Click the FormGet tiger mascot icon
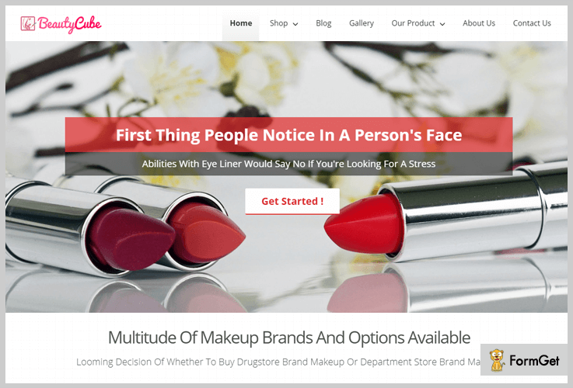This screenshot has height=388, width=573. point(497,360)
